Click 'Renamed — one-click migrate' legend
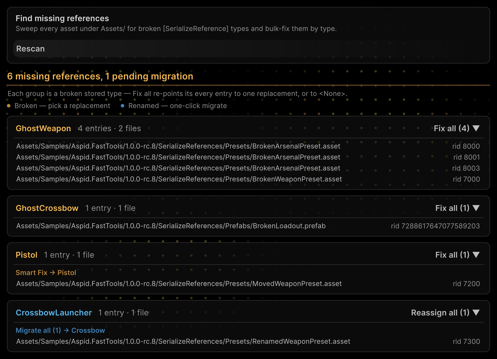The image size is (497, 359). [174, 106]
